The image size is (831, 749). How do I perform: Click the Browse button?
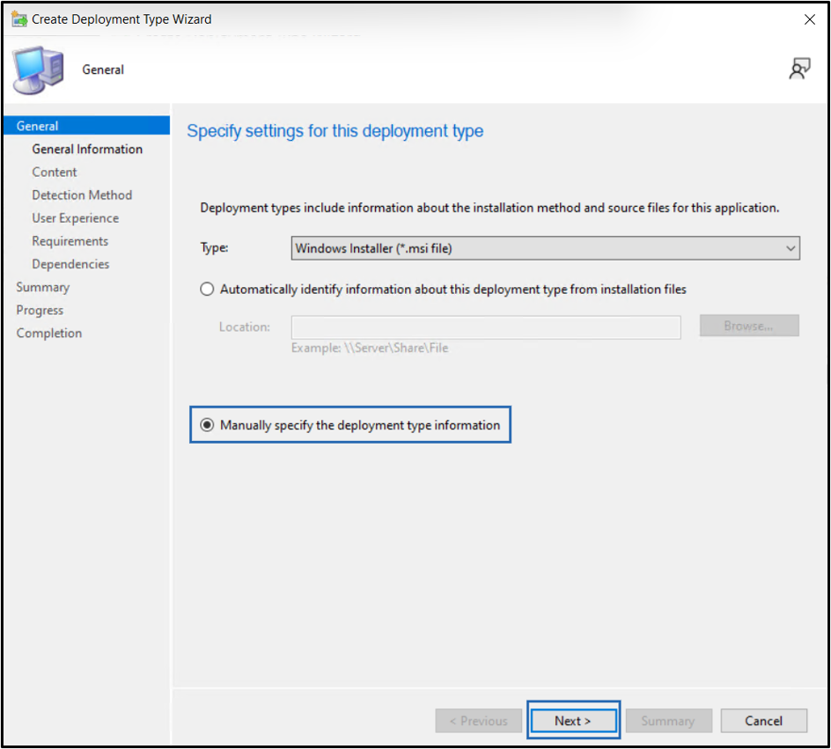point(749,326)
